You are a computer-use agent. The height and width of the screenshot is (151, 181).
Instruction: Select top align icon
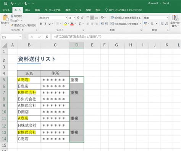[x=88, y=17]
